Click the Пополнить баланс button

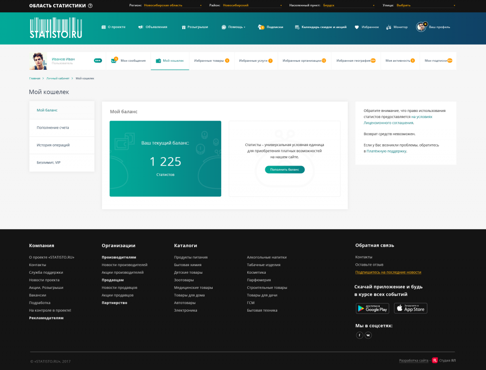tap(285, 169)
